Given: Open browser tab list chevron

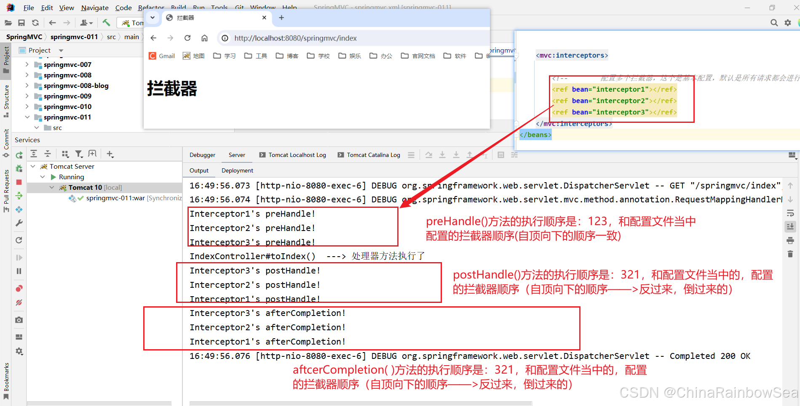Looking at the screenshot, I should (x=153, y=17).
